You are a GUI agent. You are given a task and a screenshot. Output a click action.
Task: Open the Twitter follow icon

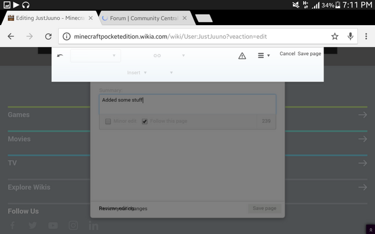pos(33,225)
